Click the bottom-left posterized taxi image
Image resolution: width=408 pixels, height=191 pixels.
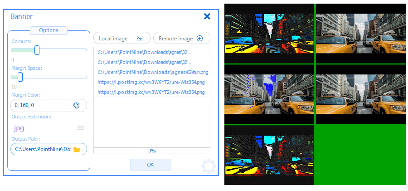coord(269,155)
